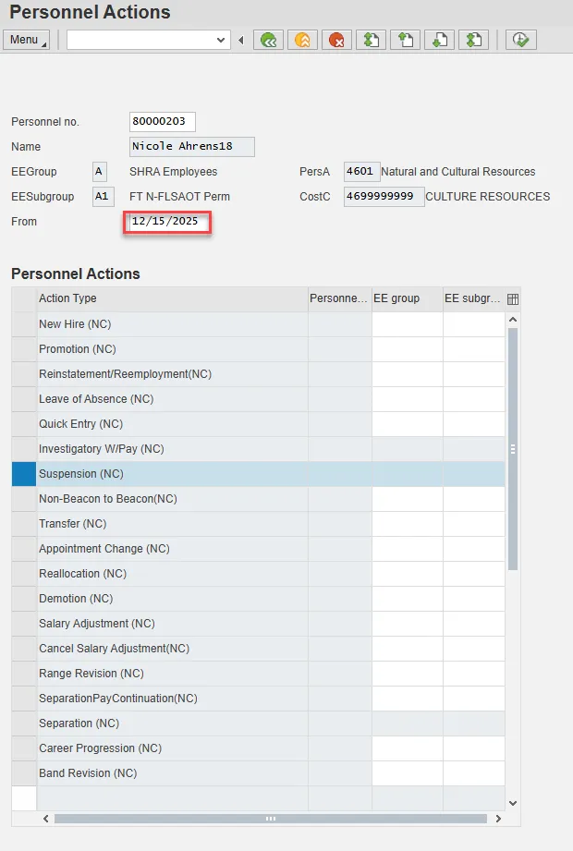Select the Suspension (NC) row selector
Image resolution: width=573 pixels, height=851 pixels.
(x=24, y=474)
